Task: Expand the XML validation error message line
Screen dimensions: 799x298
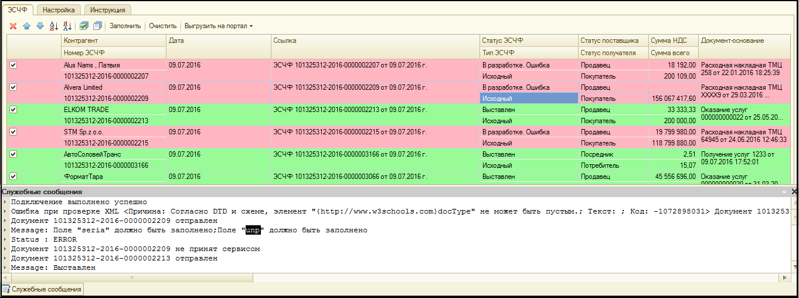Action: pos(5,211)
